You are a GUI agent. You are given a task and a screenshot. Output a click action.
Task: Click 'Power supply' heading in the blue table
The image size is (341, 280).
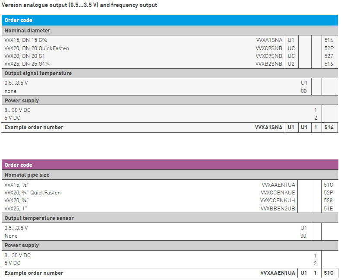tap(22, 100)
